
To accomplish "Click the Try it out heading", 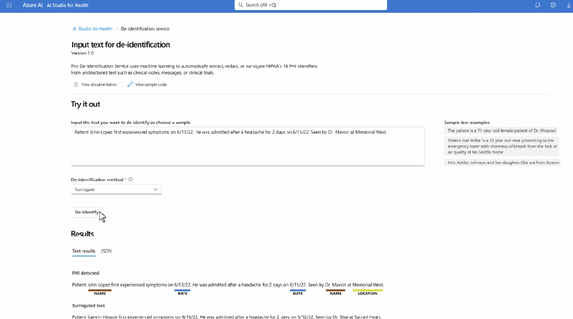I will (85, 104).
